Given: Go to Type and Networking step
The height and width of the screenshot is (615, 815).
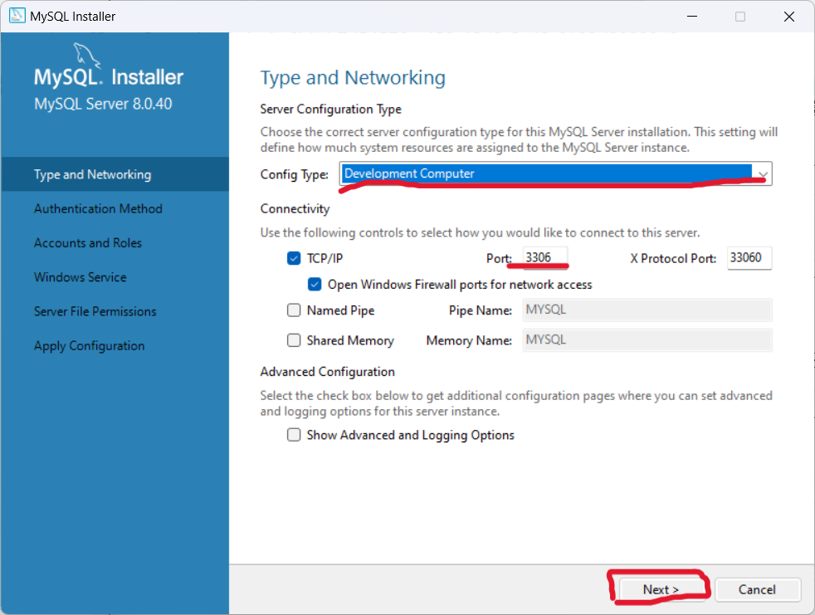Looking at the screenshot, I should 115,174.
